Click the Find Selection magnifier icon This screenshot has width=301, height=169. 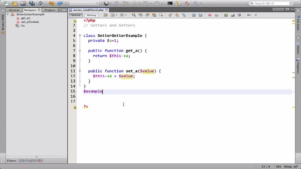pos(134,15)
